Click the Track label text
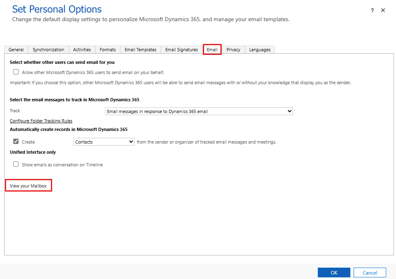Image resolution: width=396 pixels, height=279 pixels. click(x=15, y=111)
